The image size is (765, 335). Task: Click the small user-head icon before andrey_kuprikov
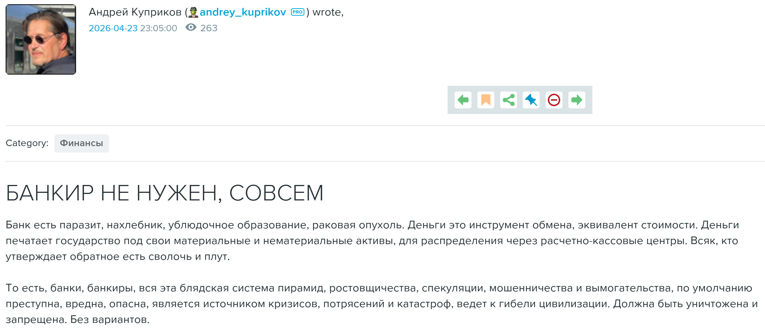tap(193, 12)
